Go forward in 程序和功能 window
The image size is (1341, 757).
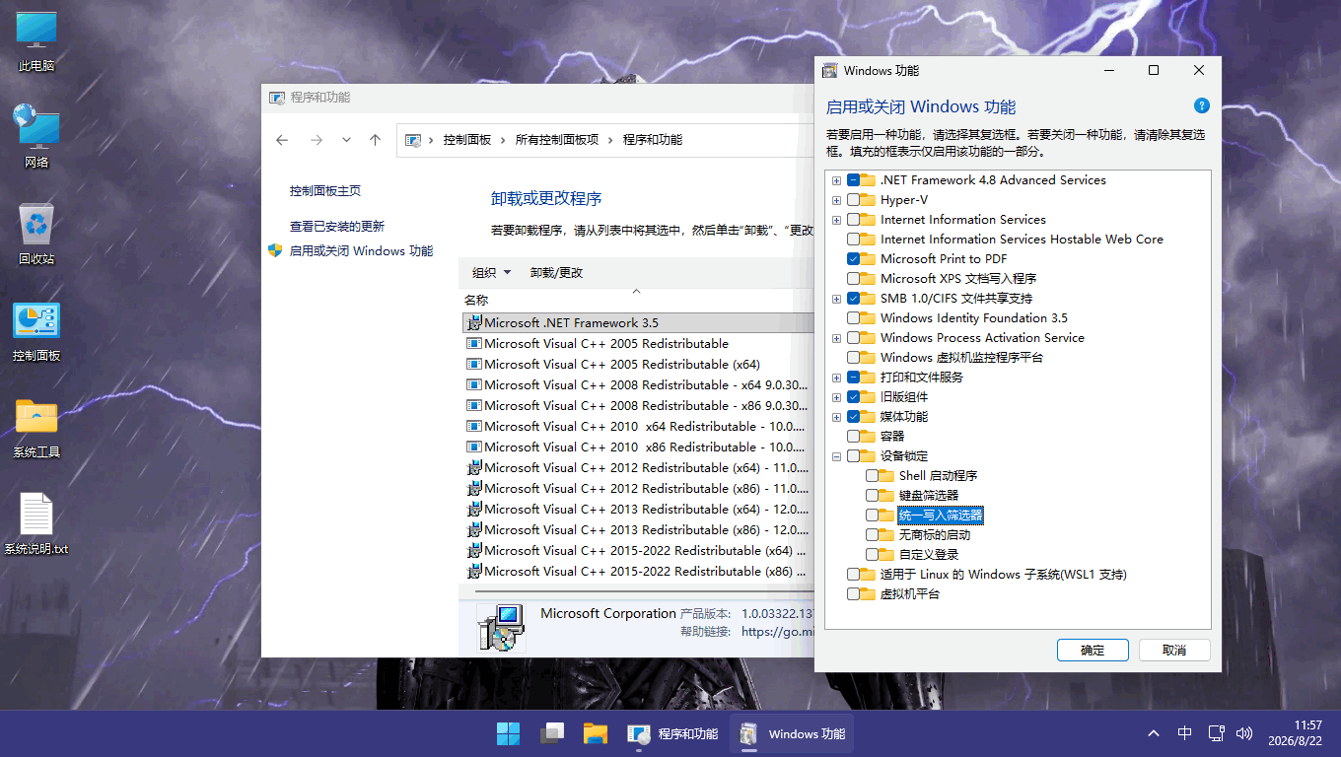[316, 140]
